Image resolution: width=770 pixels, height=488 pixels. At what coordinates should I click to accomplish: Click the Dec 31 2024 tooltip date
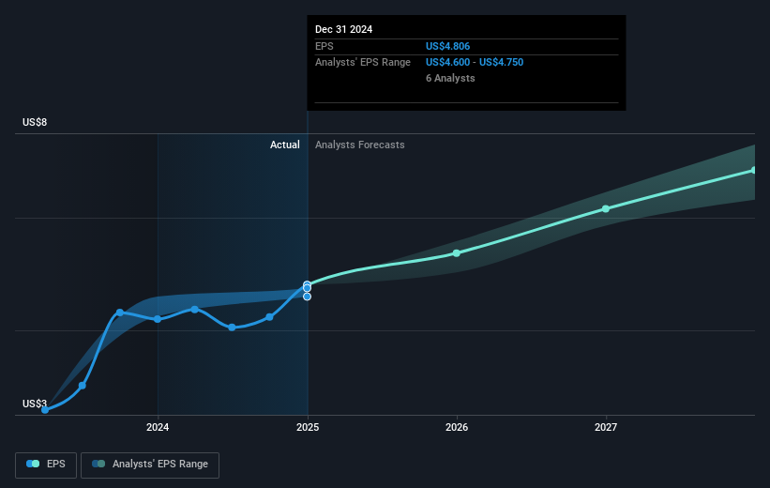344,29
